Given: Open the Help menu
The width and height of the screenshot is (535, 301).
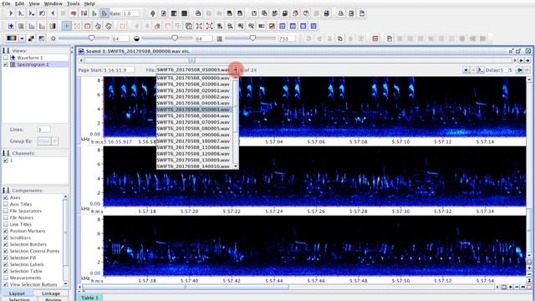Looking at the screenshot, I should coord(89,3).
